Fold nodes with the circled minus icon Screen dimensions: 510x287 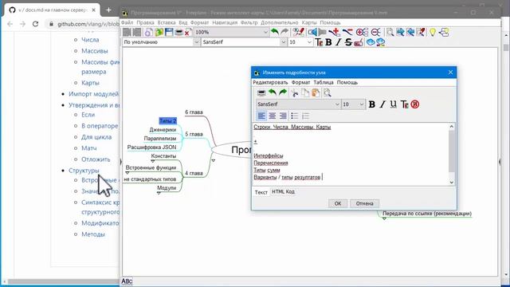(375, 32)
